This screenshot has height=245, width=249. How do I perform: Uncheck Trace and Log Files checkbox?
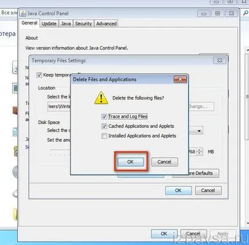pyautogui.click(x=104, y=116)
